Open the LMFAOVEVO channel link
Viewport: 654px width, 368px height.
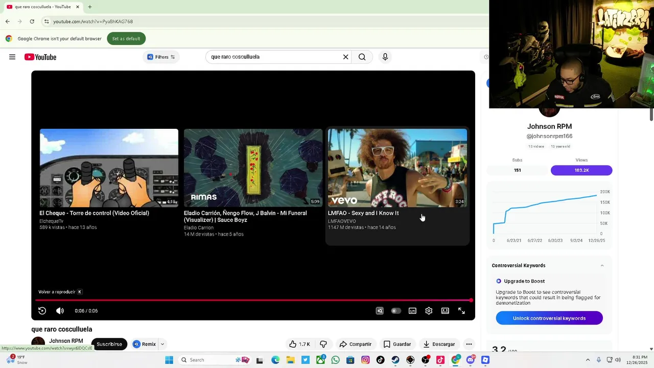tap(342, 221)
